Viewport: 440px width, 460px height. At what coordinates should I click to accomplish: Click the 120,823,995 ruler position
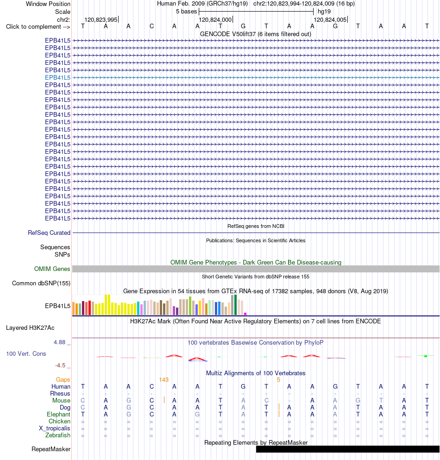click(101, 19)
